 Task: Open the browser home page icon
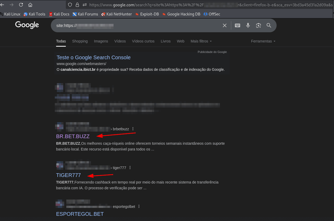coord(30,5)
